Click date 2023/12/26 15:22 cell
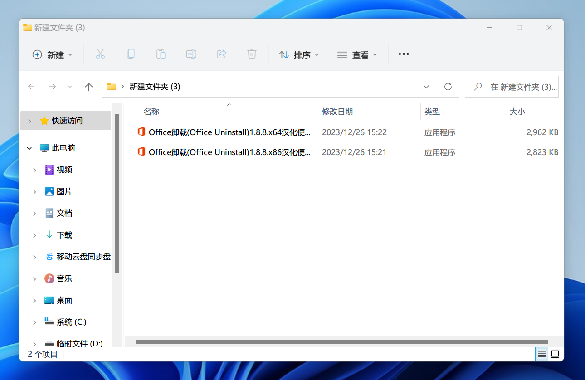The height and width of the screenshot is (380, 585). point(354,132)
